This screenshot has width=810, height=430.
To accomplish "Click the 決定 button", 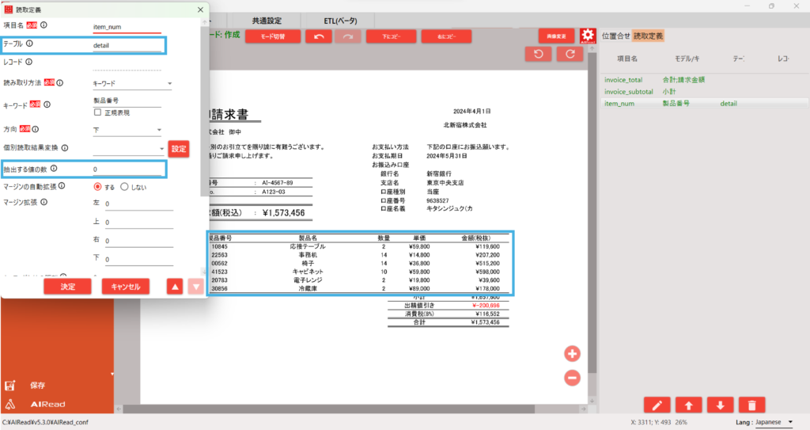I will [x=67, y=287].
